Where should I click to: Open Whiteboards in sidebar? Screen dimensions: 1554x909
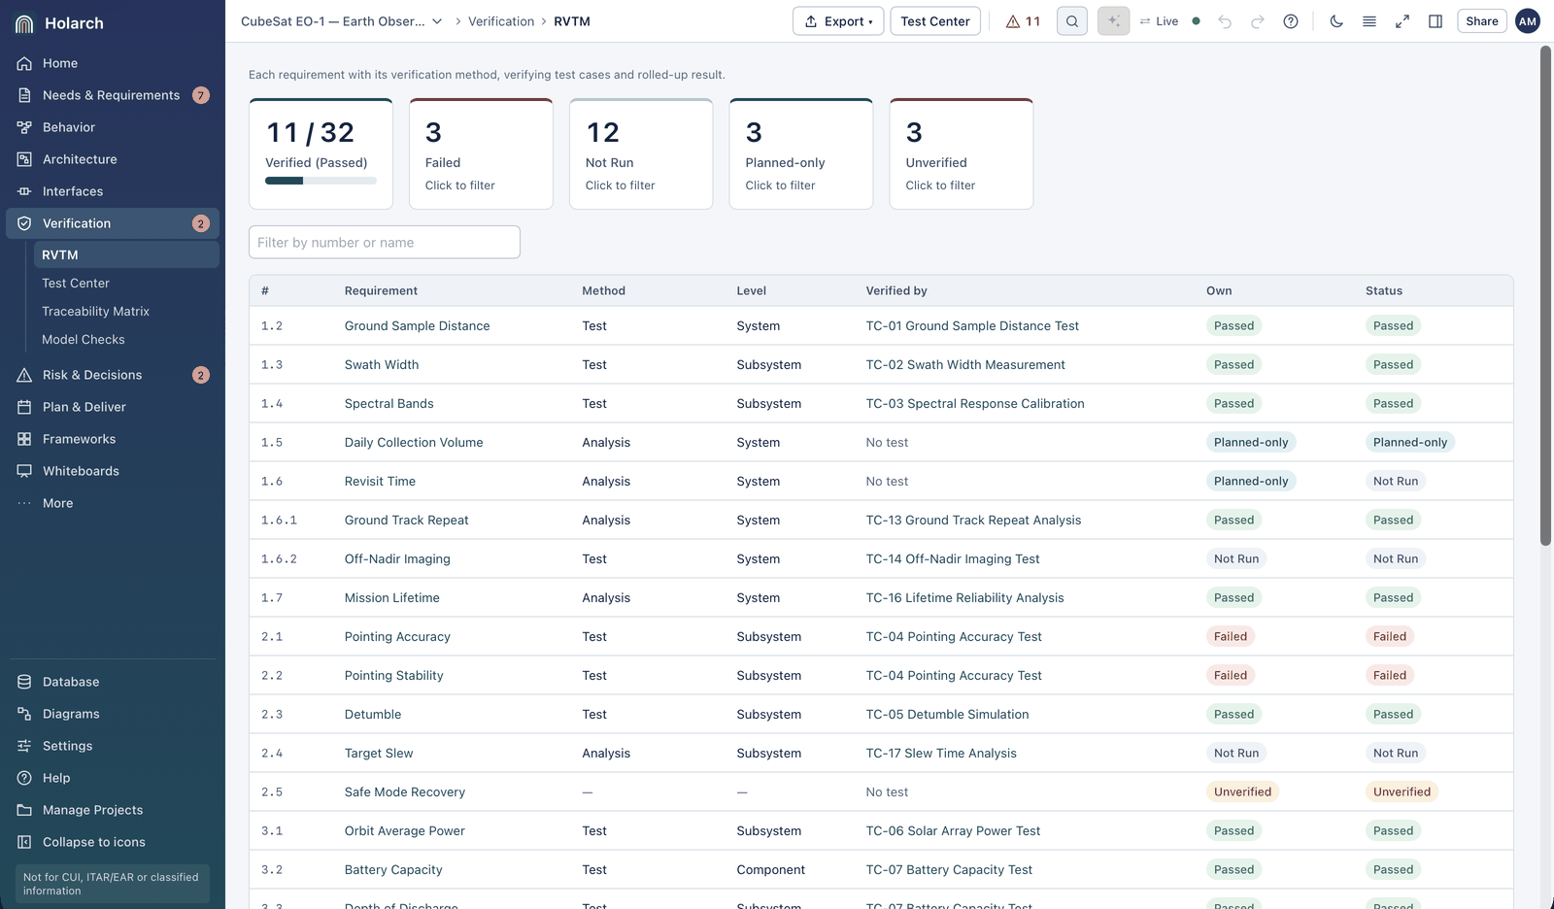click(x=113, y=471)
